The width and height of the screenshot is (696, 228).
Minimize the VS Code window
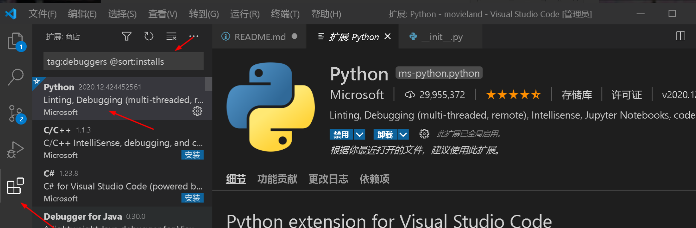(x=640, y=14)
